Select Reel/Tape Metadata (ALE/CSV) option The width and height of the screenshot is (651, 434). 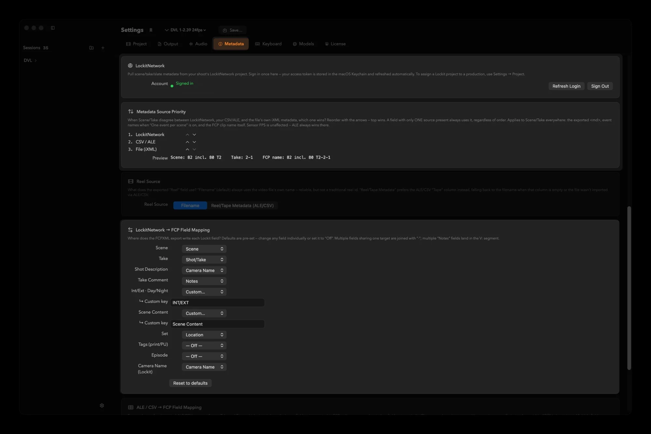(x=242, y=205)
